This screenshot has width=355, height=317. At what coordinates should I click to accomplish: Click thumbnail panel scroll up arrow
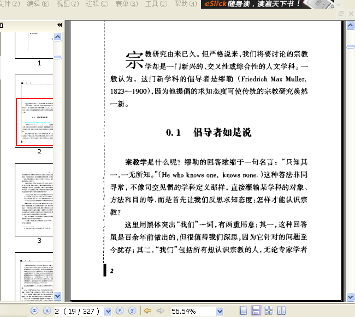click(58, 36)
